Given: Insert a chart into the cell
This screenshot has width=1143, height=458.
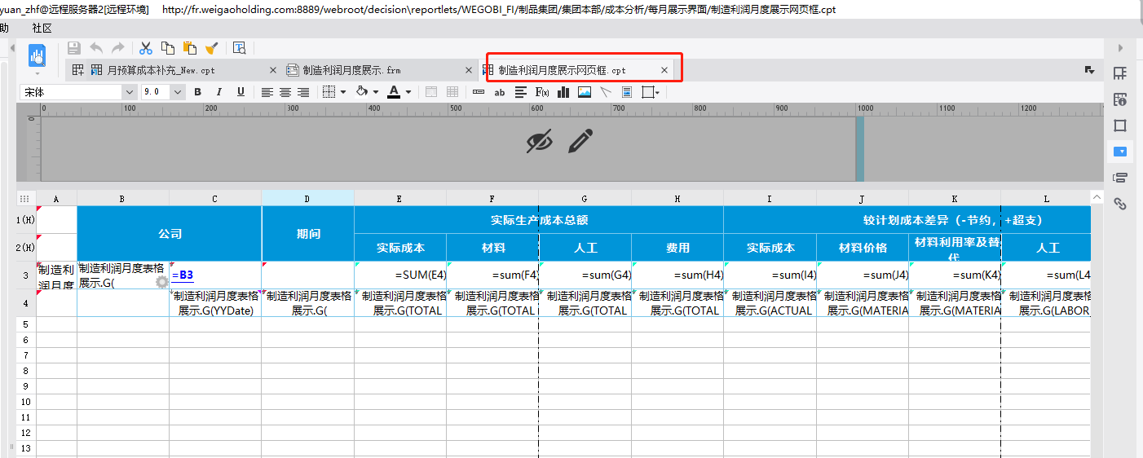Looking at the screenshot, I should click(563, 92).
